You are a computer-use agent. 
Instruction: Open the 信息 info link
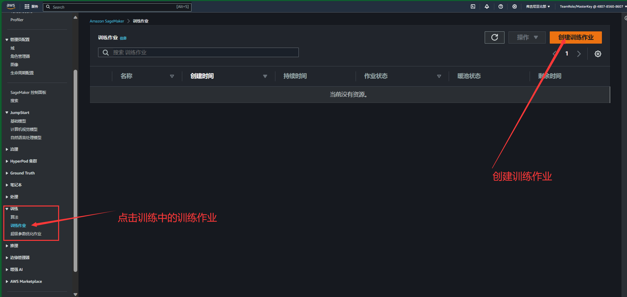[123, 38]
